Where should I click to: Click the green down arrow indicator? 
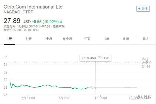click(61, 22)
